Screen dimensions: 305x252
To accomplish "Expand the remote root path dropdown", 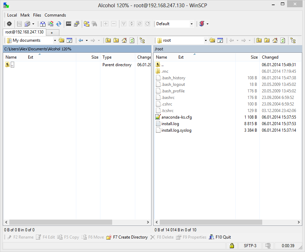I will coord(206,40).
